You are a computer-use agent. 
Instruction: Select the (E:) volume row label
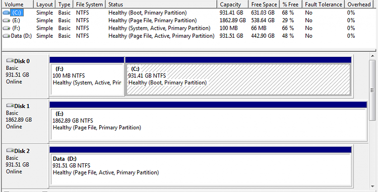coord(16,21)
